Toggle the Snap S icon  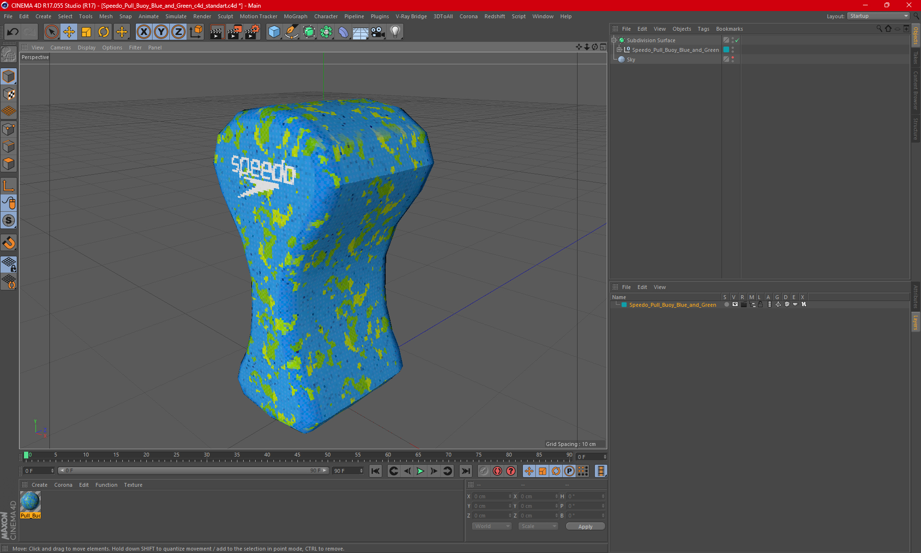(9, 220)
